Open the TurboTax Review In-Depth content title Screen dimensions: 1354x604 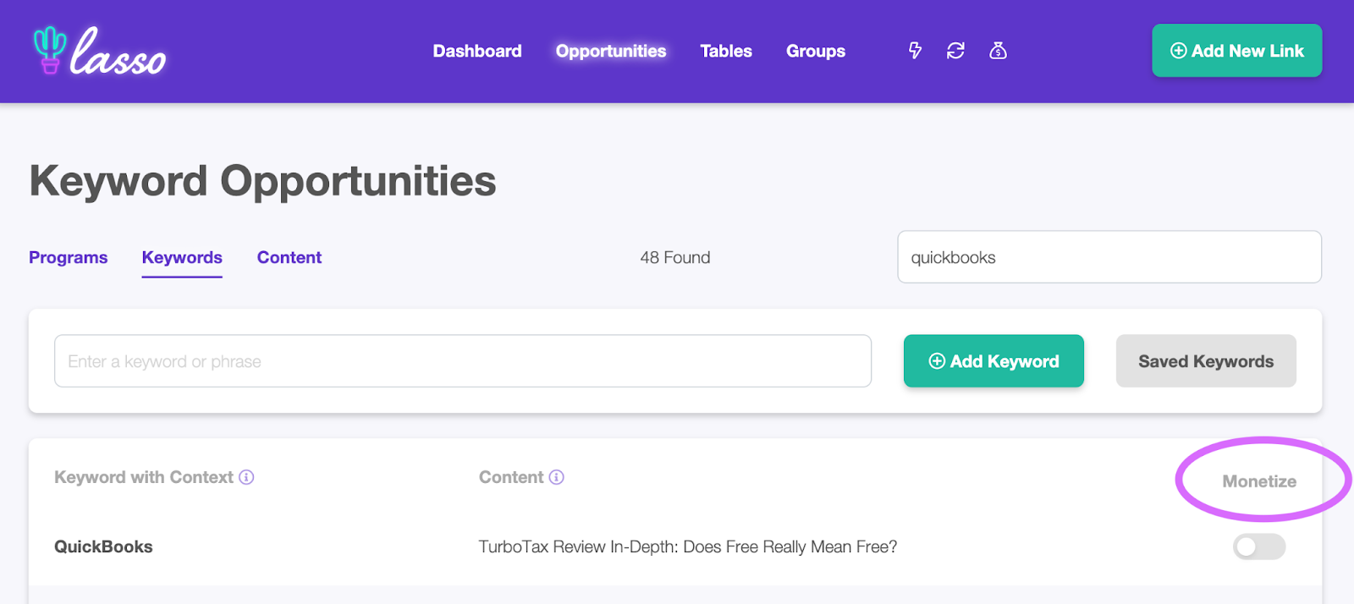688,546
